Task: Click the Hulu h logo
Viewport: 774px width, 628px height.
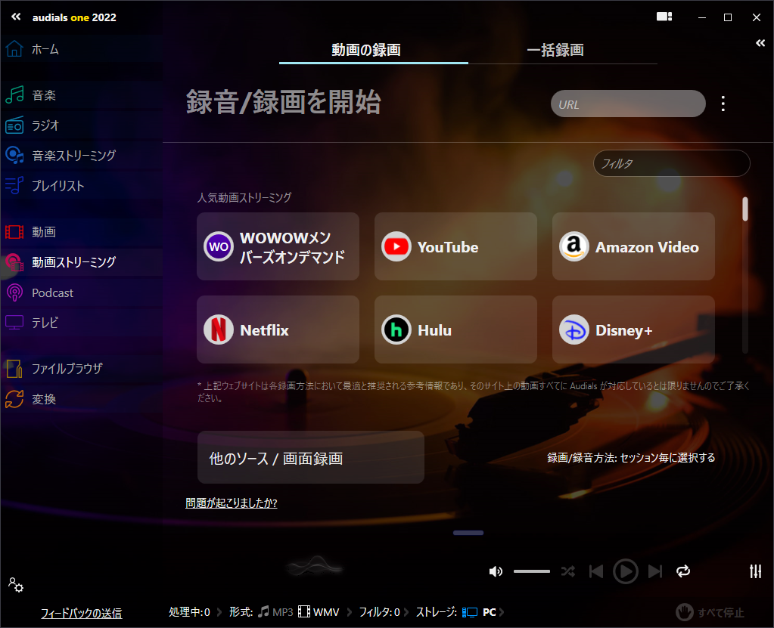Action: click(396, 329)
